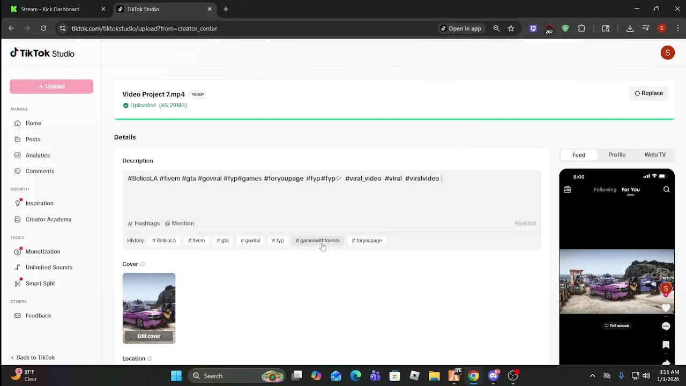Open Inspiration in the sidebar
Screen dimensions: 686x386
tap(39, 203)
